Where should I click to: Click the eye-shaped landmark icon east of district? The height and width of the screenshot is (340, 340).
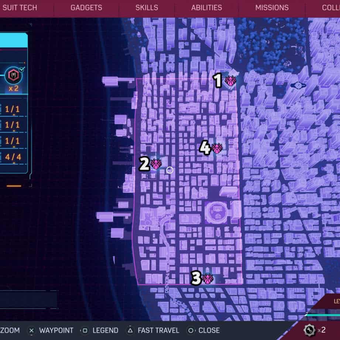click(298, 85)
